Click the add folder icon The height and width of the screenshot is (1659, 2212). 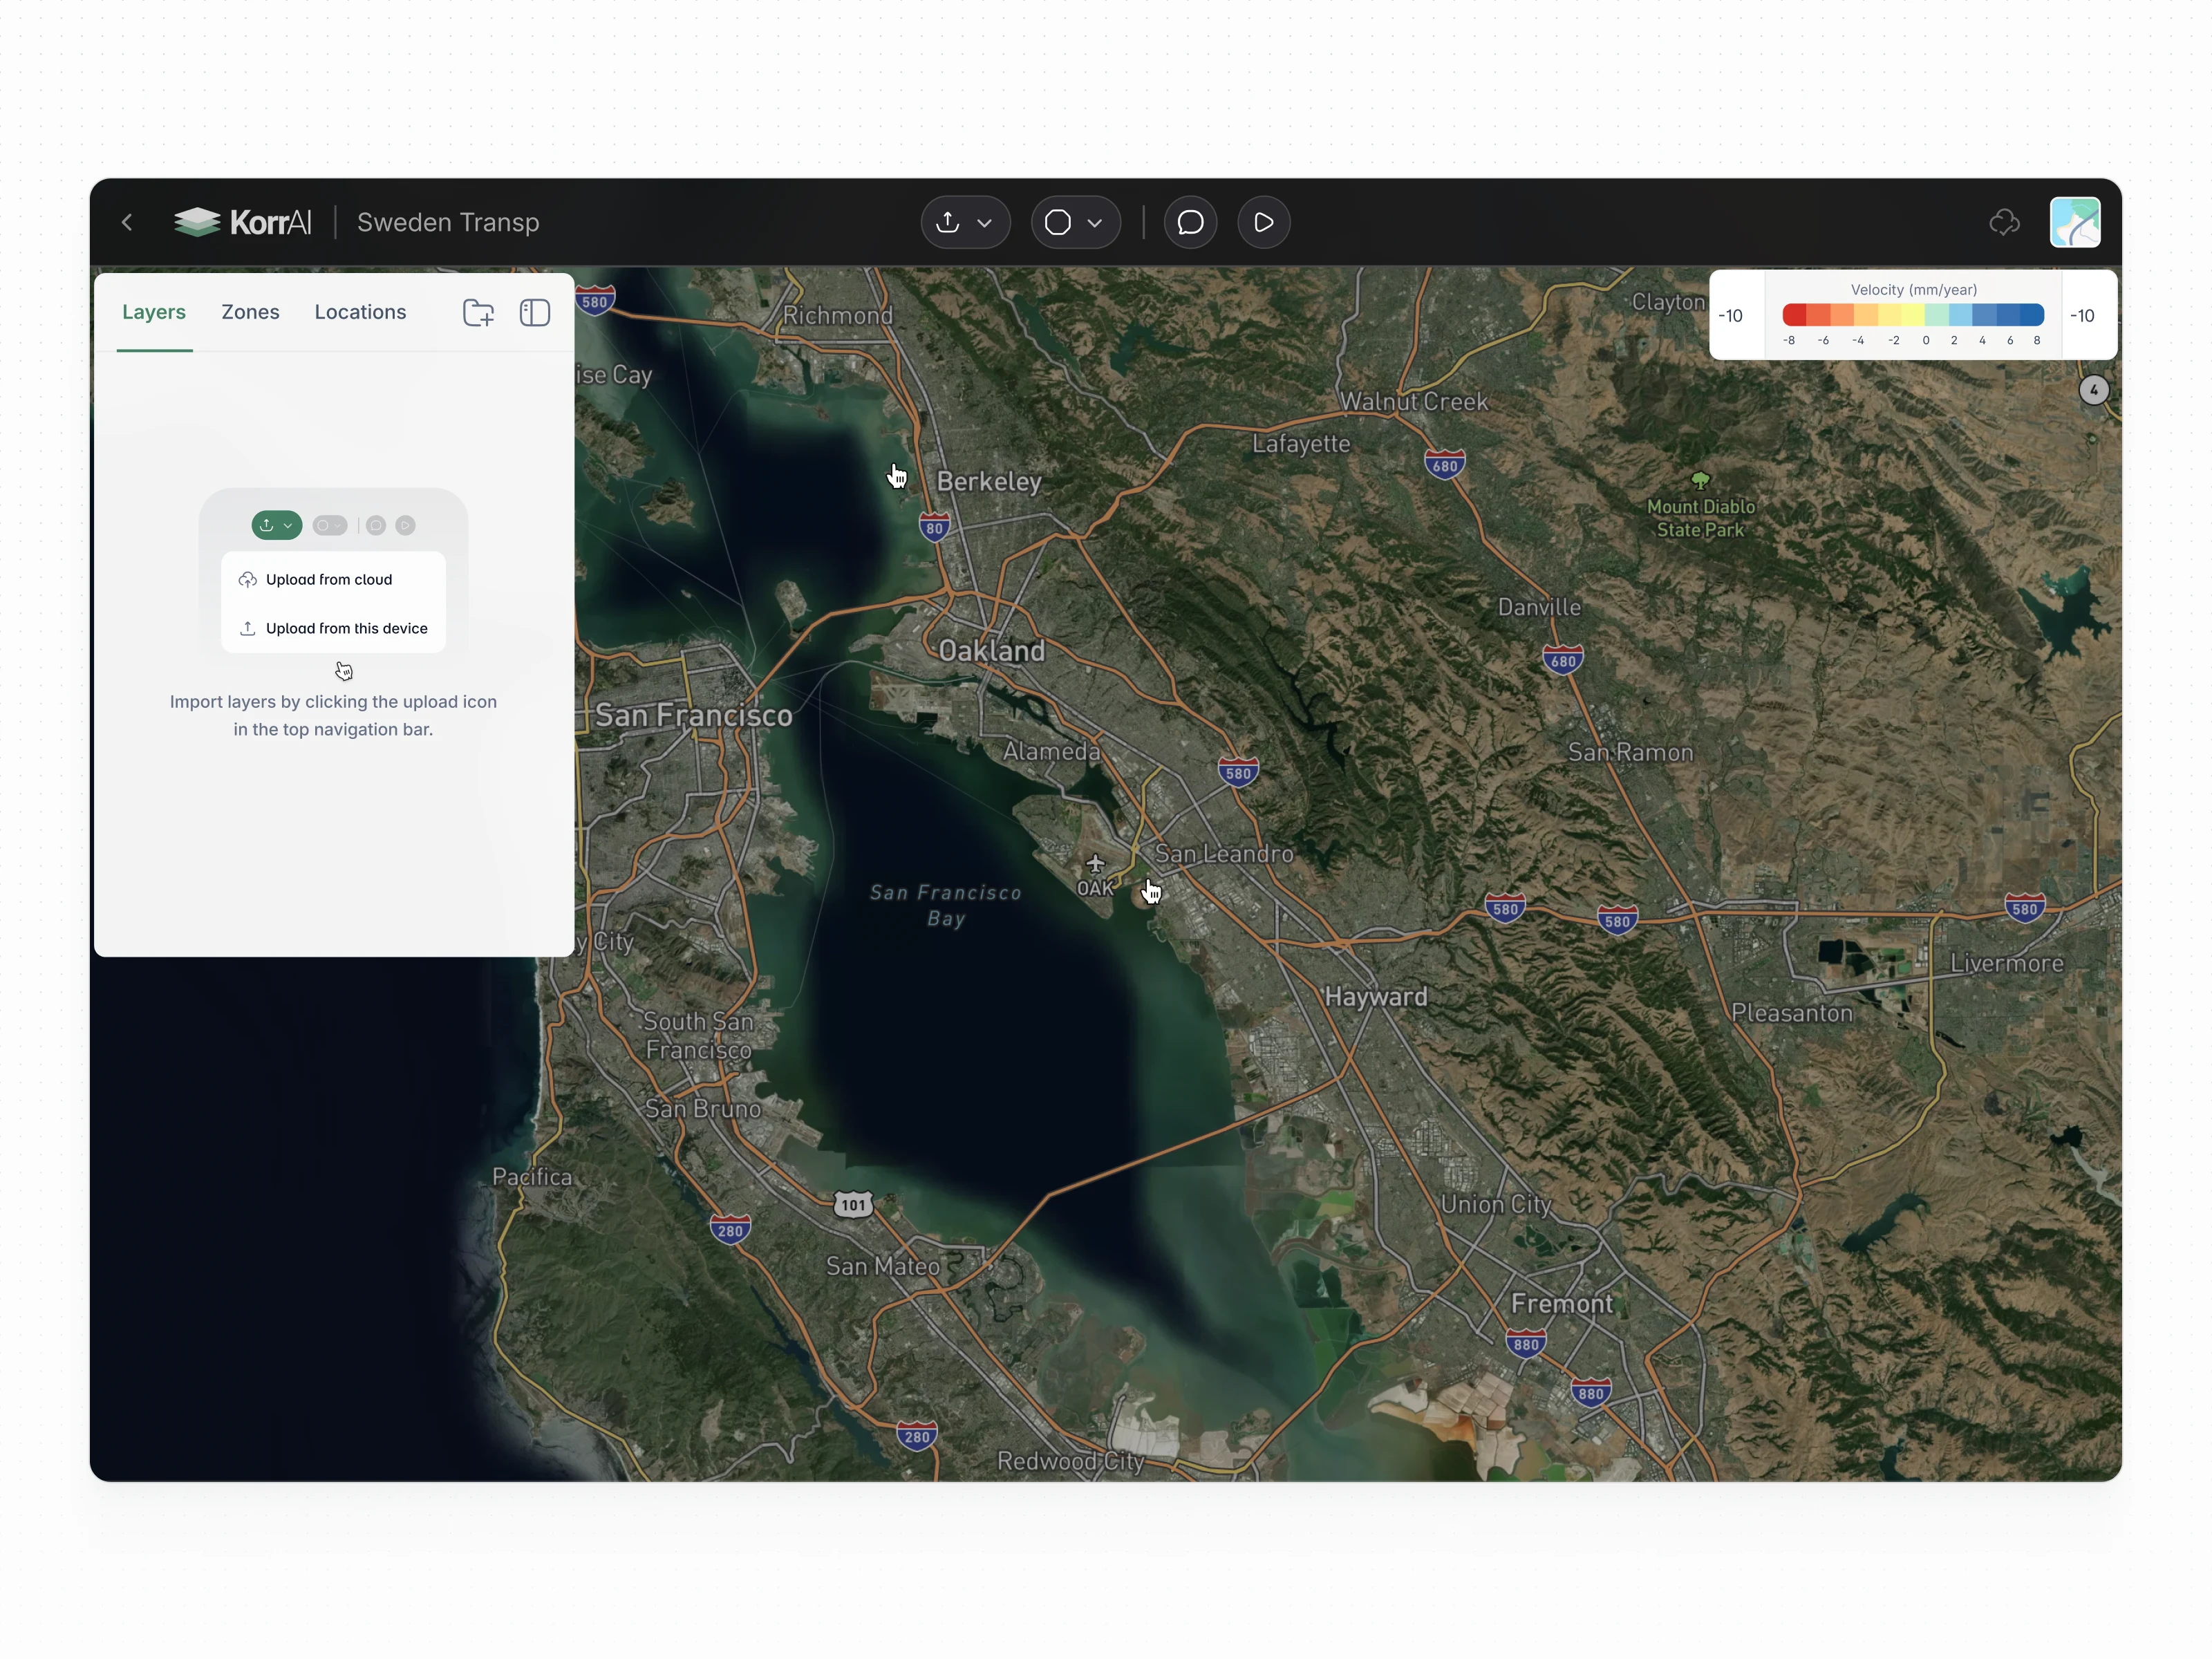coord(478,313)
